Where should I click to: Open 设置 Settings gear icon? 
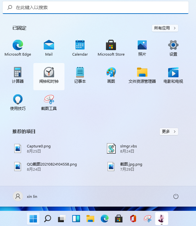point(173,48)
